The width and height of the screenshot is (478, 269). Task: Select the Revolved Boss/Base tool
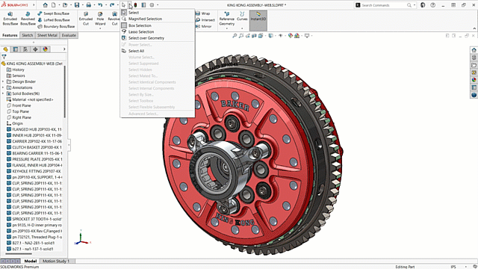[x=28, y=19]
